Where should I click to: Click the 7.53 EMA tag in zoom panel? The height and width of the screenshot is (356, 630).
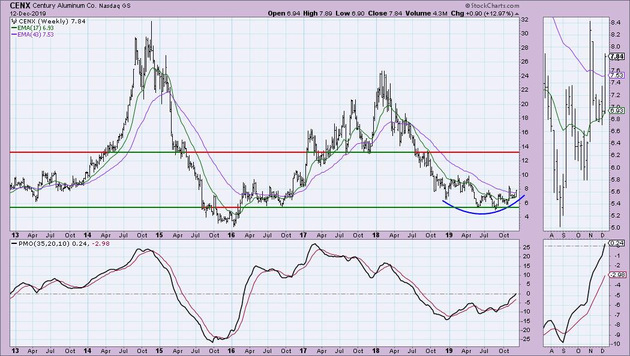click(x=616, y=75)
